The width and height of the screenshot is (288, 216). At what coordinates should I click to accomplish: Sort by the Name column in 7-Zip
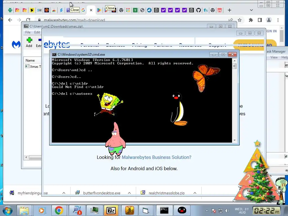click(30, 60)
